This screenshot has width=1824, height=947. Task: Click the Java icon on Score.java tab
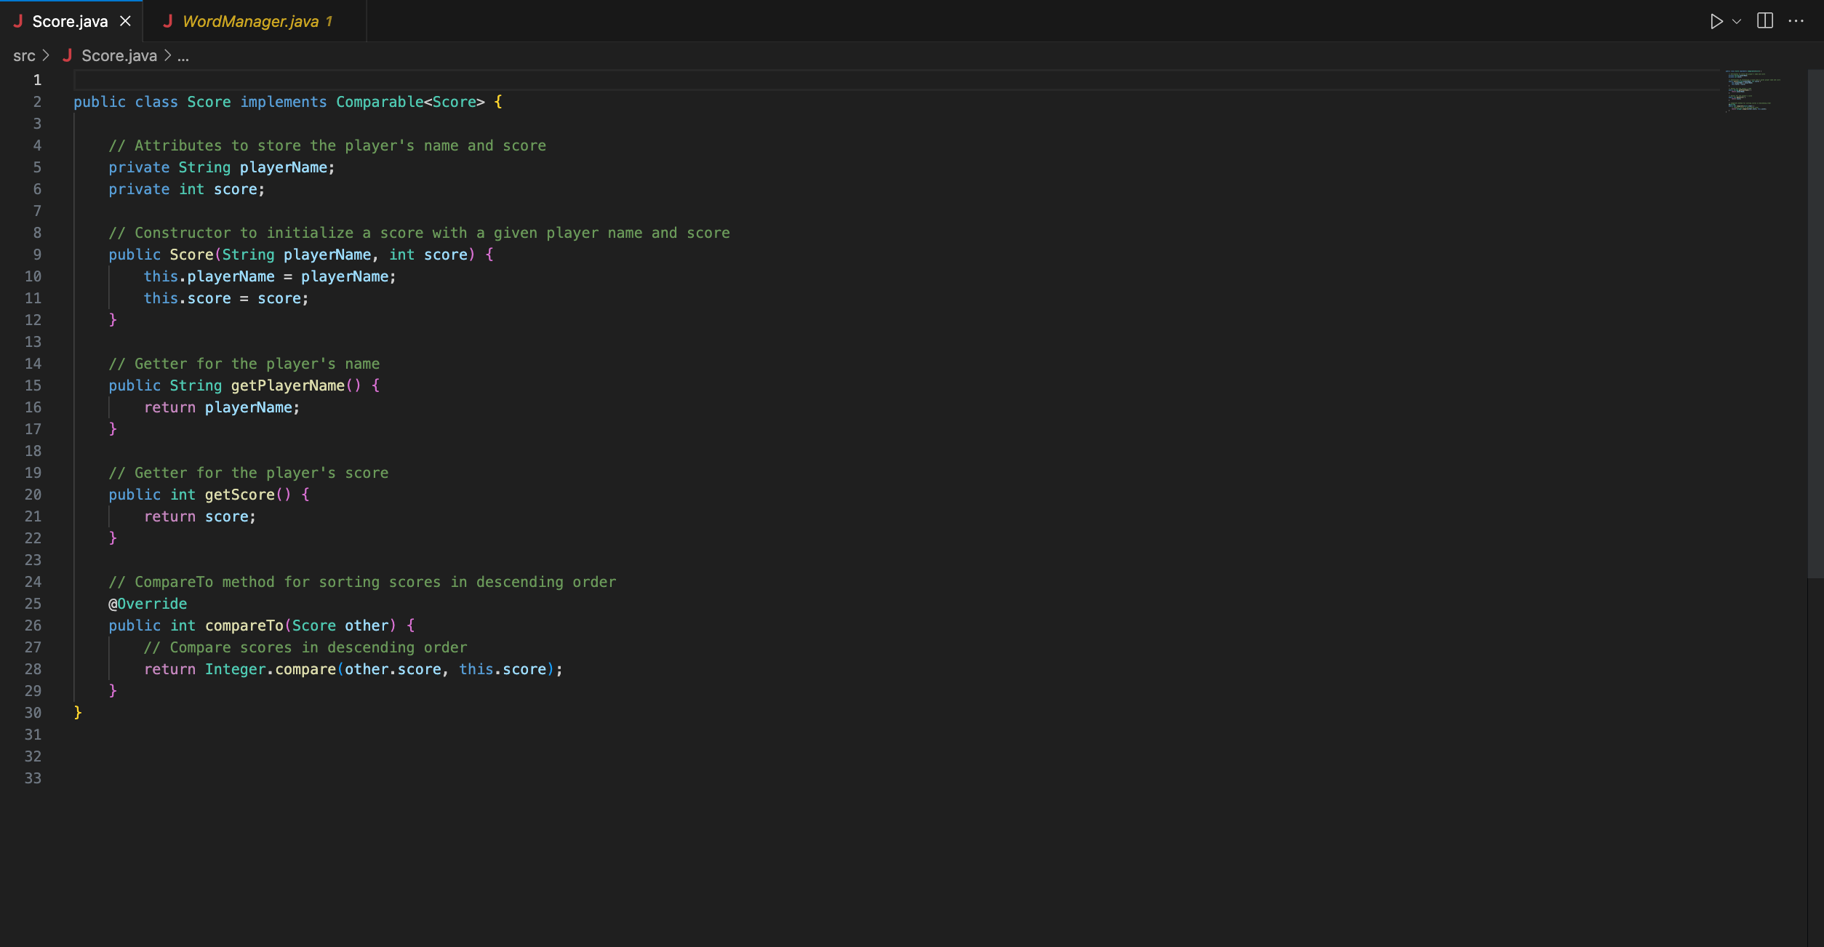pos(18,21)
